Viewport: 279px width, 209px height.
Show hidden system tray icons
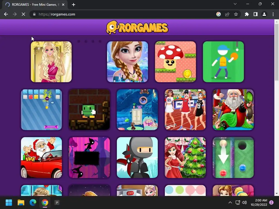pos(230,202)
